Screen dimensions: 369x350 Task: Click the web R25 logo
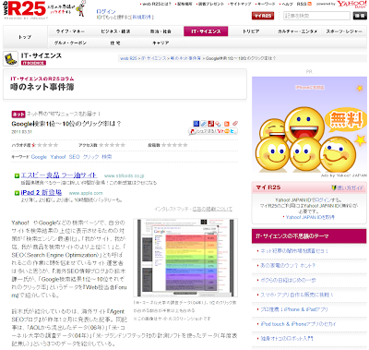point(25,9)
